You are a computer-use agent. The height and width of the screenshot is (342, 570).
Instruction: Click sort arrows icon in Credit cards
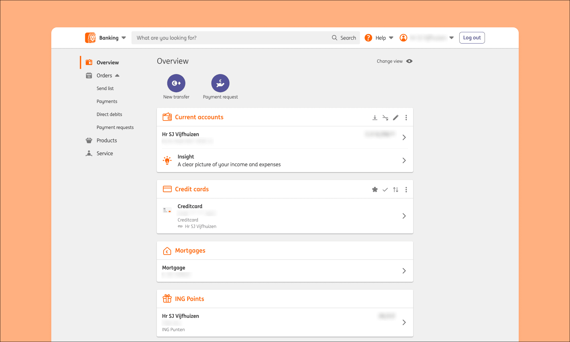coord(396,190)
